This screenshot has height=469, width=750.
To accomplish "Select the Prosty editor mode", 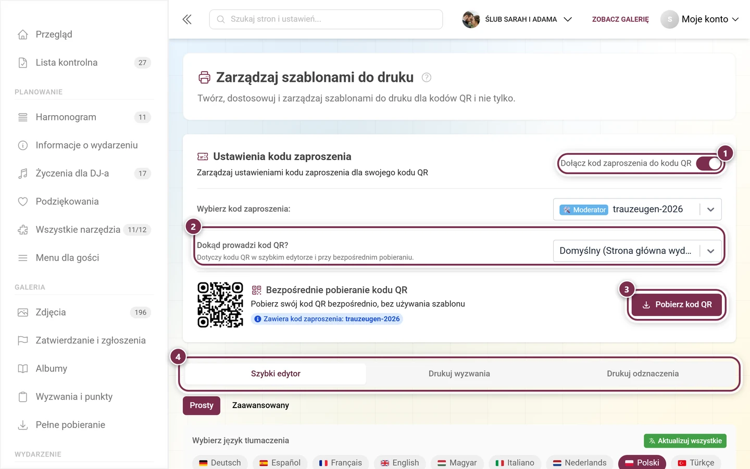I will pyautogui.click(x=202, y=405).
